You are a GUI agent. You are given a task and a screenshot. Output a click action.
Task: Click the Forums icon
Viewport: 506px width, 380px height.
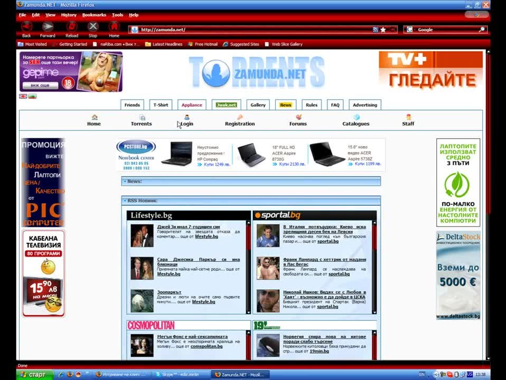click(x=298, y=117)
